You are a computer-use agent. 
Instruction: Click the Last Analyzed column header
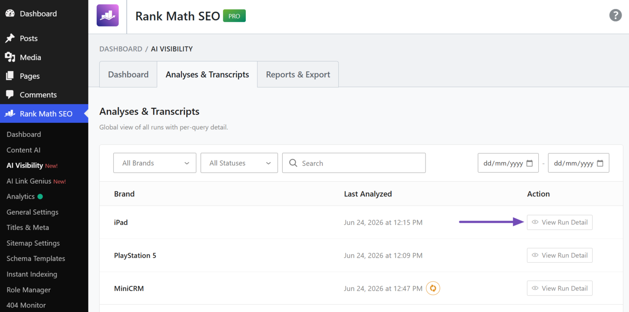click(368, 194)
